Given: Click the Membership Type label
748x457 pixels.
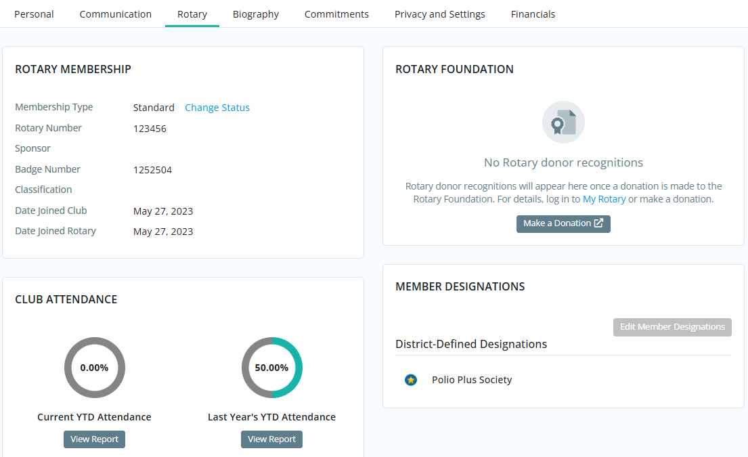Looking at the screenshot, I should click(x=54, y=107).
